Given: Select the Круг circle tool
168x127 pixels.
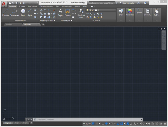Looking at the screenshot, I should coord(23,12).
